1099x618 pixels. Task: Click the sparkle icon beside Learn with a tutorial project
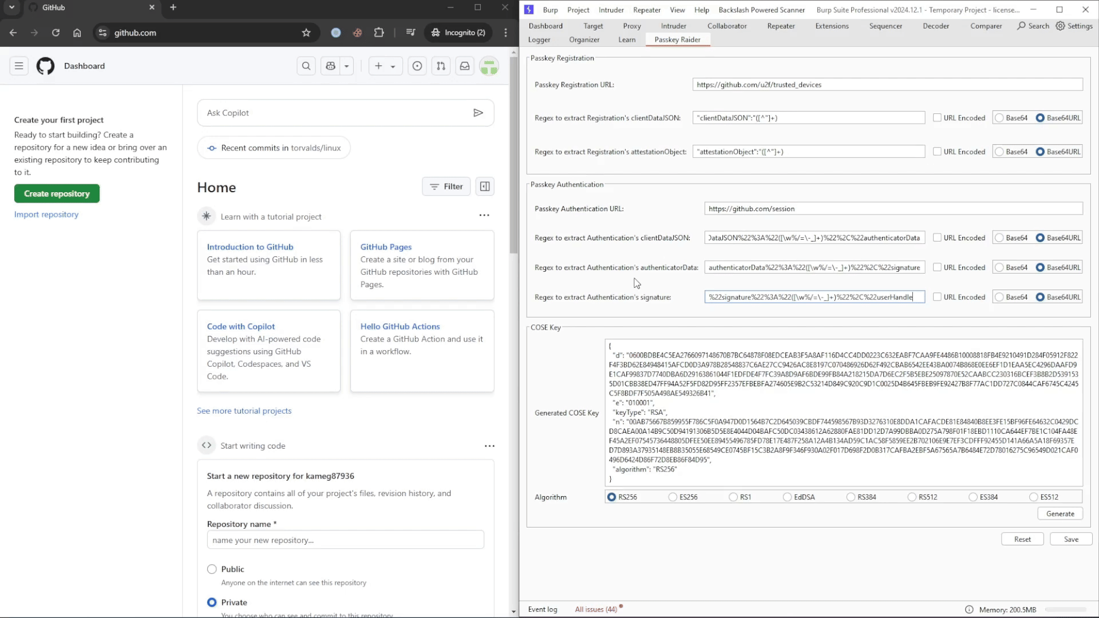[206, 216]
